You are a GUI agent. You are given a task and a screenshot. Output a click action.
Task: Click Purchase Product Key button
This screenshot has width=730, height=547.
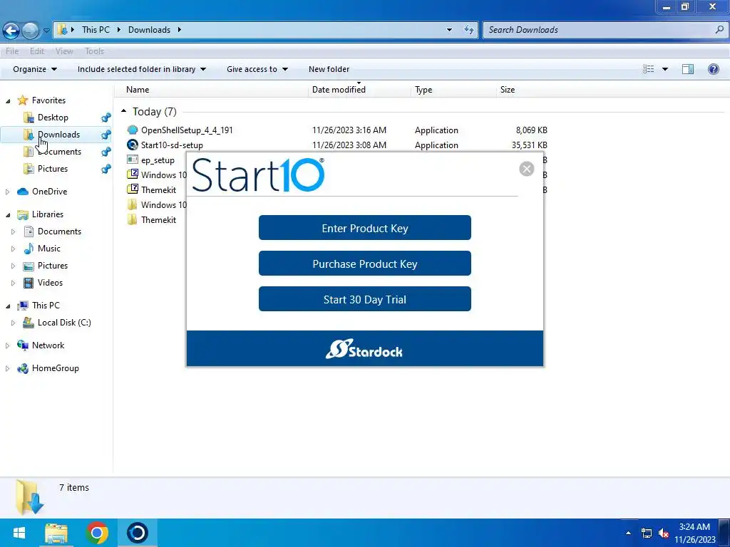click(x=364, y=264)
